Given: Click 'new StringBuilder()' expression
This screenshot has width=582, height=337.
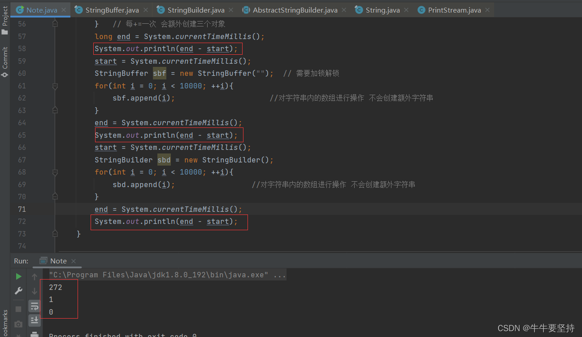Looking at the screenshot, I should tap(227, 160).
